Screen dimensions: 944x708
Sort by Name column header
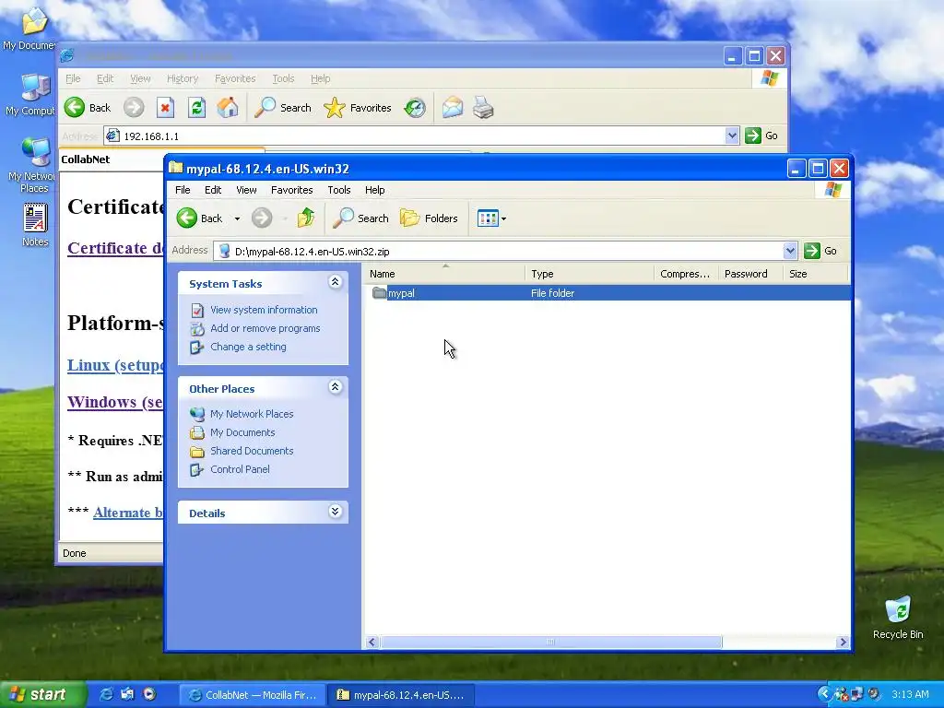444,274
